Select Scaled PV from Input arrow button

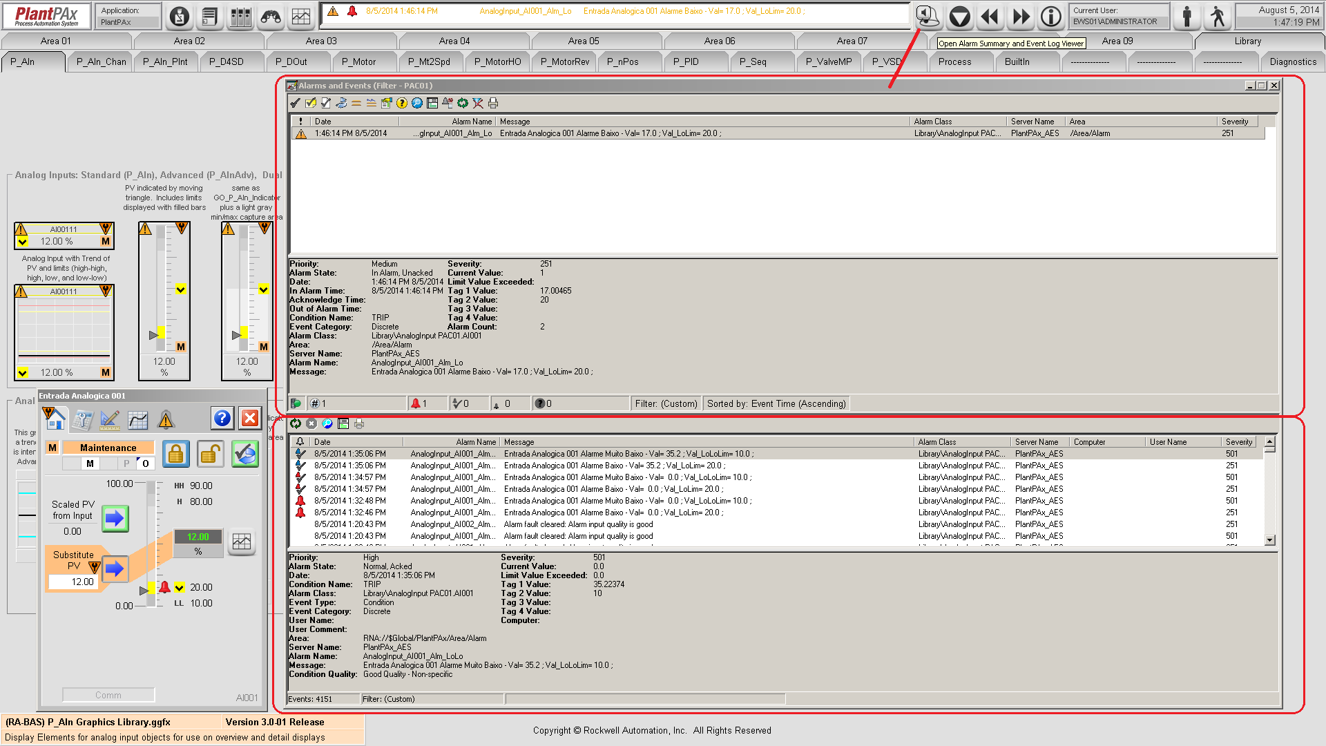tap(115, 518)
